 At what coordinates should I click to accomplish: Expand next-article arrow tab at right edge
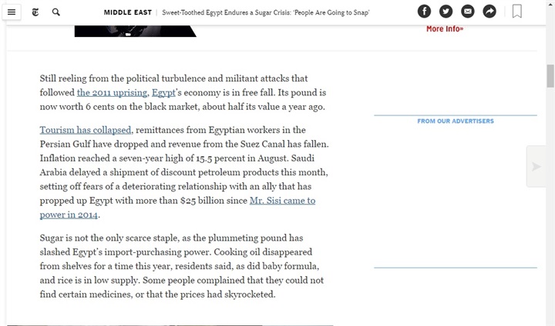pos(536,166)
